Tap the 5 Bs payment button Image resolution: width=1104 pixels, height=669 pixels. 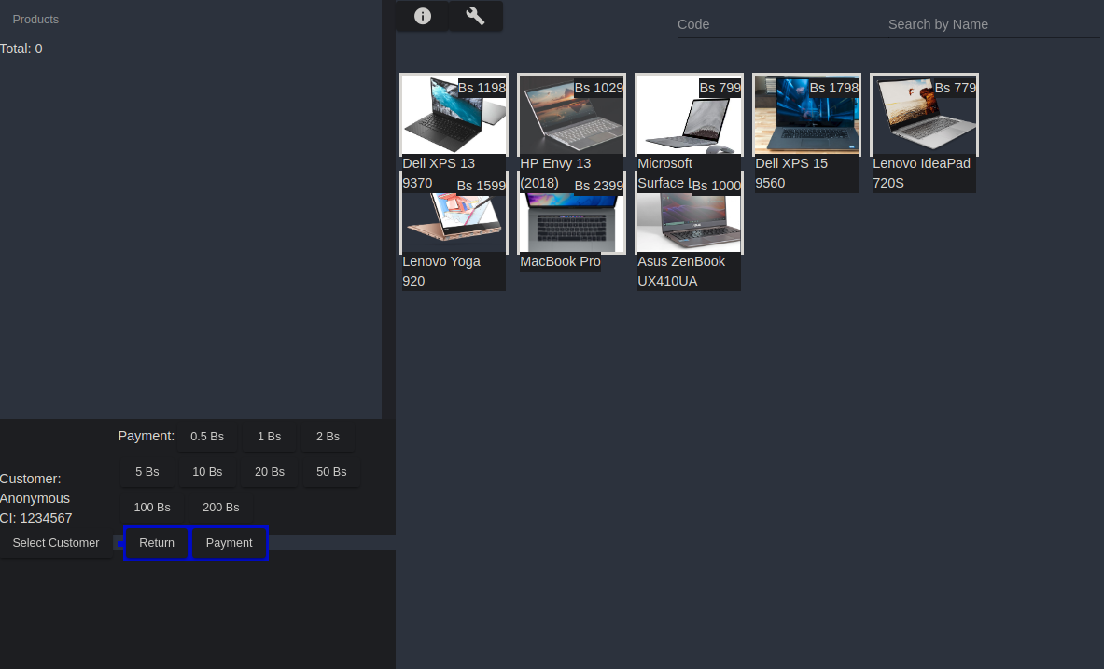147,472
